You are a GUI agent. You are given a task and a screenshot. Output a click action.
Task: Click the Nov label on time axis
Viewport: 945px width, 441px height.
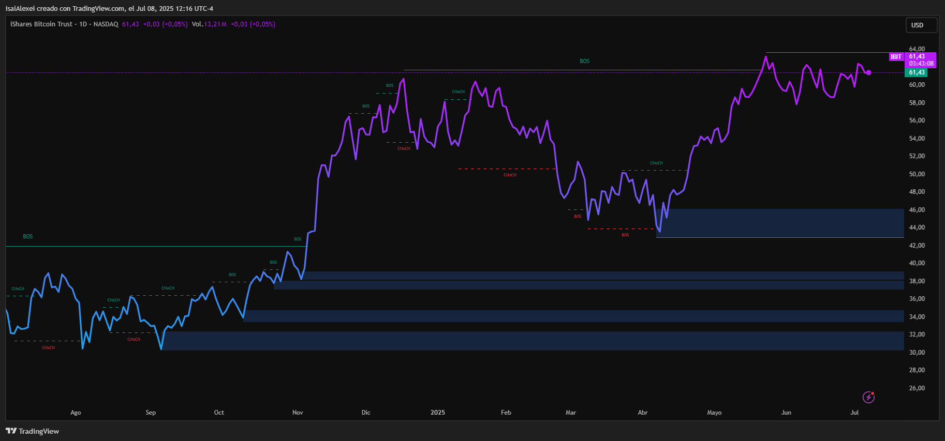click(x=298, y=413)
